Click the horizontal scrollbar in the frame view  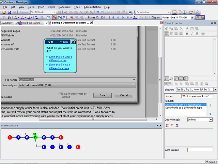point(93,119)
